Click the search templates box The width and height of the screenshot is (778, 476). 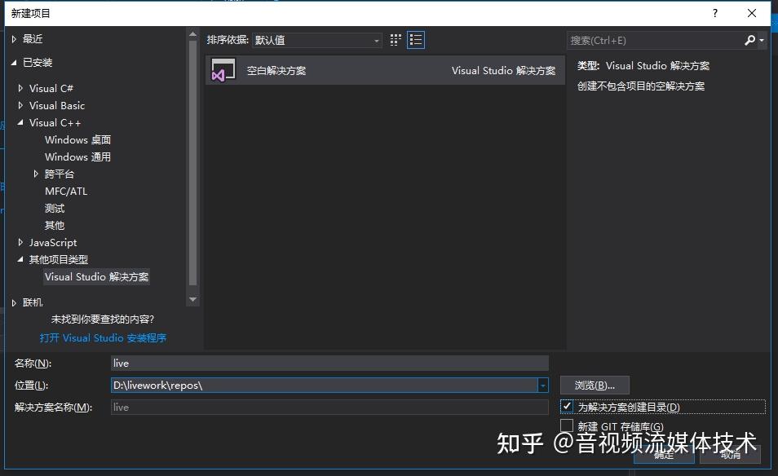click(x=655, y=40)
